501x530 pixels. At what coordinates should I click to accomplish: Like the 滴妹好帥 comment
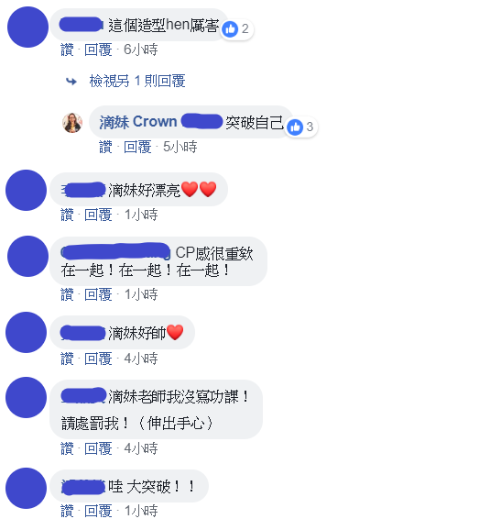click(x=67, y=359)
